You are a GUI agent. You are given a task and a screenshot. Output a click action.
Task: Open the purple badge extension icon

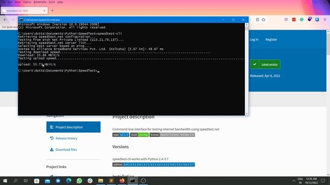coord(309,20)
